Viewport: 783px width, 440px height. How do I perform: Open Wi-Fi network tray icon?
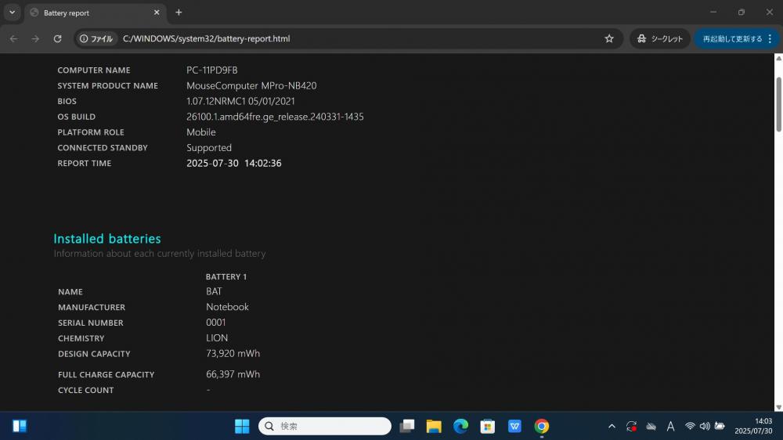(x=690, y=426)
